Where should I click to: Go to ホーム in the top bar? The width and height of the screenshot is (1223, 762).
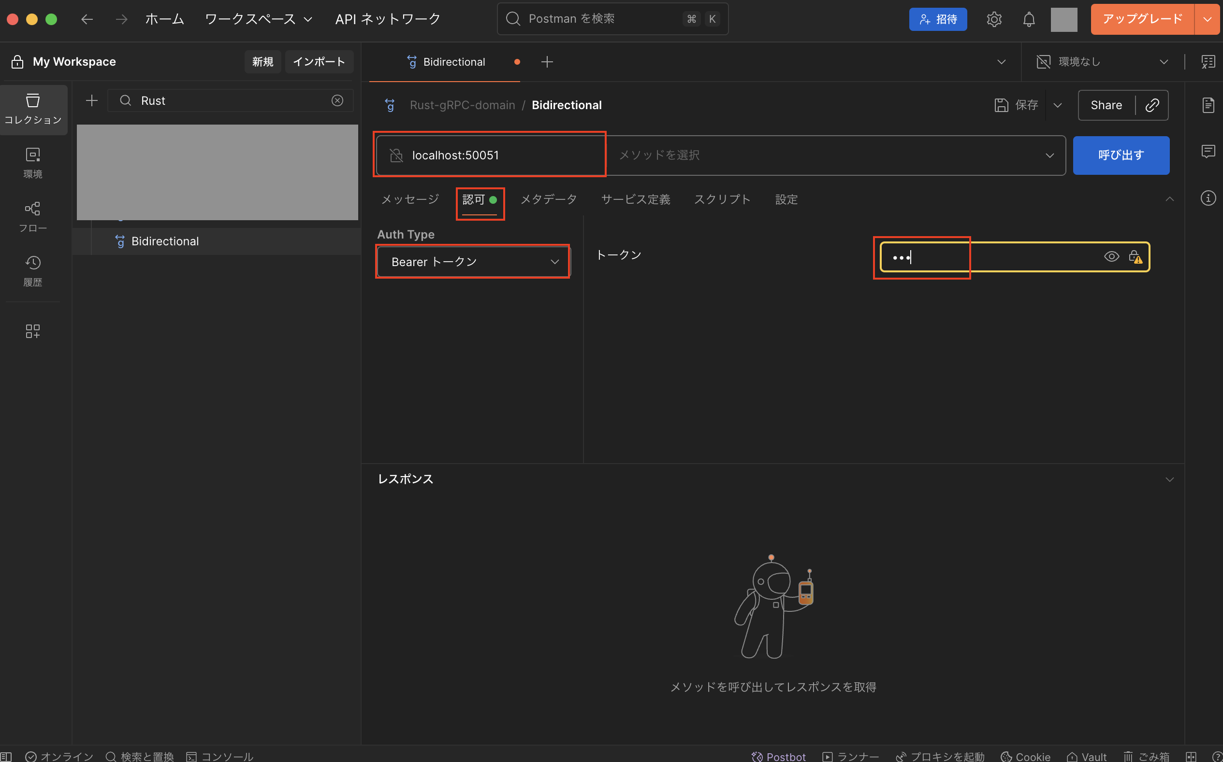[x=164, y=19]
